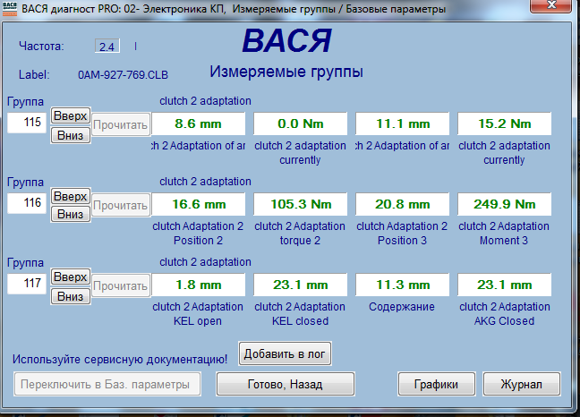Click the ВАСЯ app icon in title bar

(10, 8)
